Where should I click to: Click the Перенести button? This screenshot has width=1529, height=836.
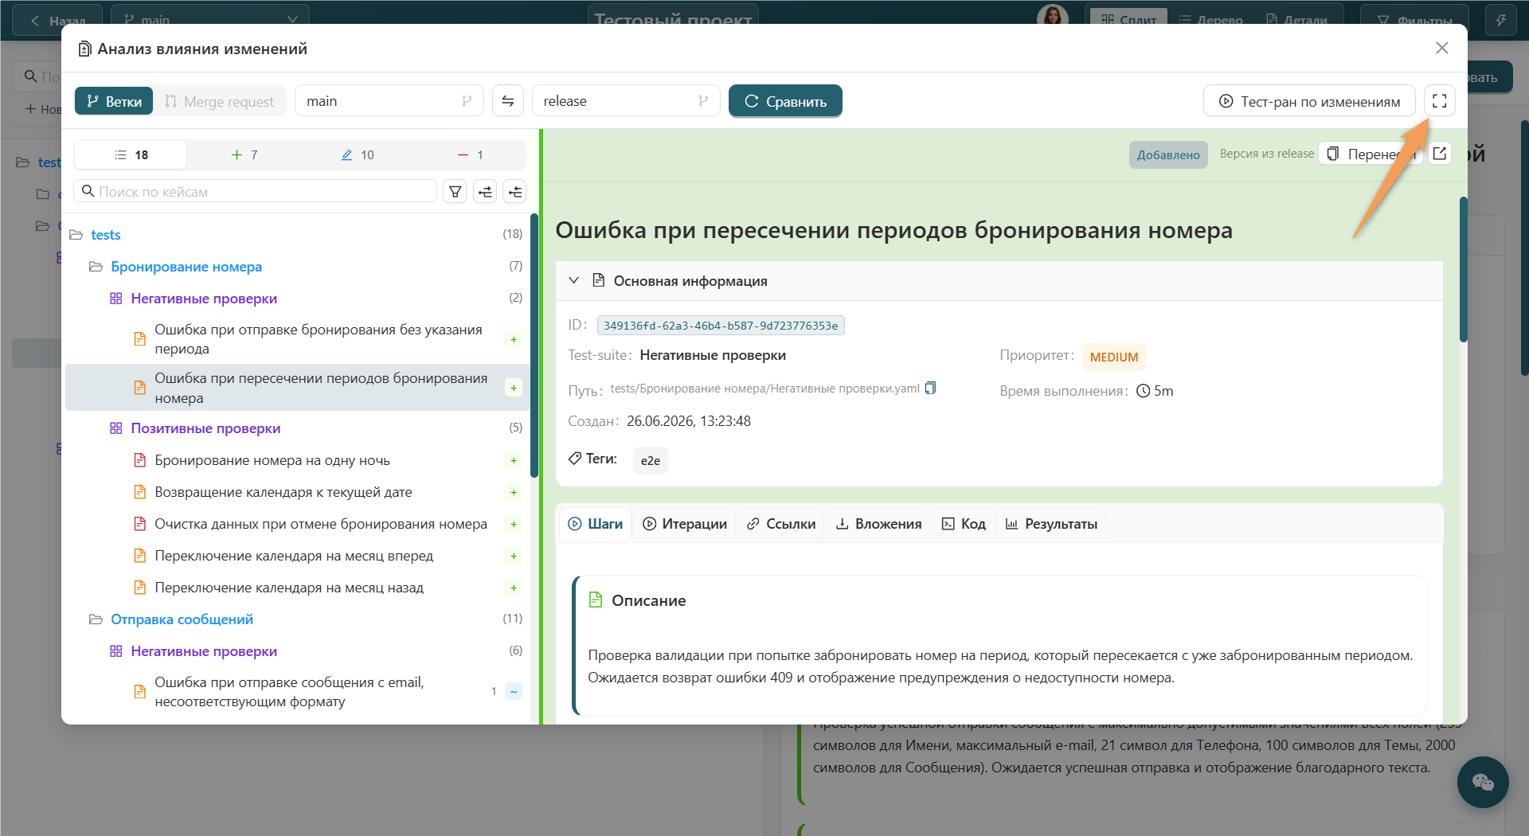click(1372, 154)
